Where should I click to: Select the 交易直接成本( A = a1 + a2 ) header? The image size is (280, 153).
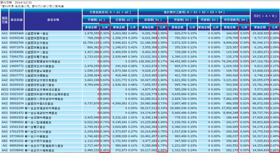(x=110, y=12)
